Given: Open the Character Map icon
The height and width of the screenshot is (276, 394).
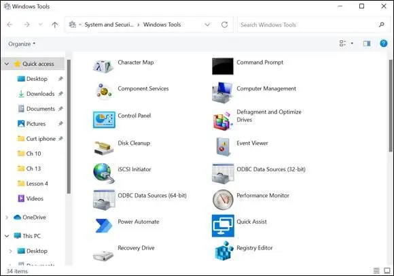Looking at the screenshot, I should point(103,66).
